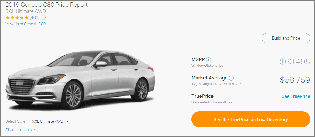Click the Market Average info icon
The image size is (315, 137).
(231, 78)
